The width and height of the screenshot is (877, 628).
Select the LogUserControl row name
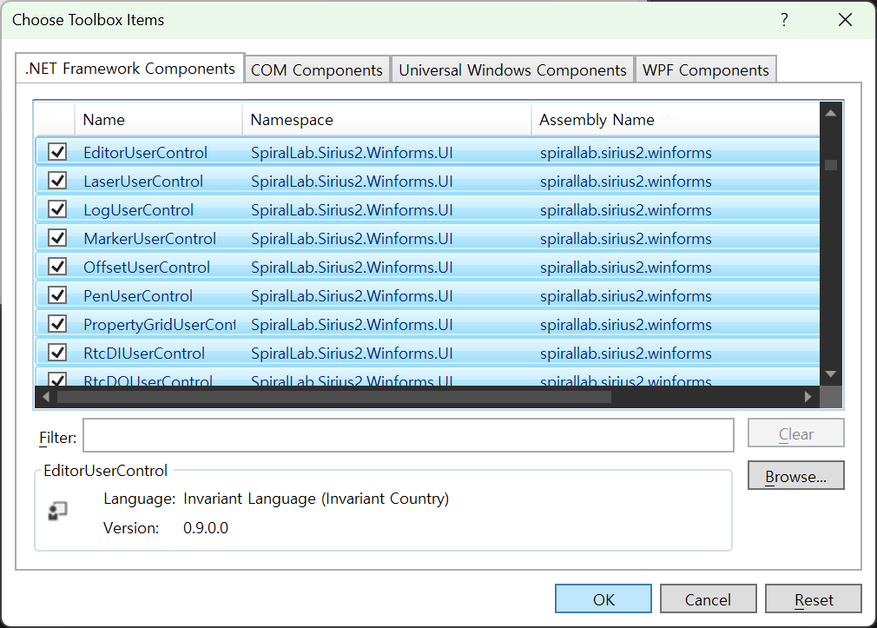click(x=138, y=209)
